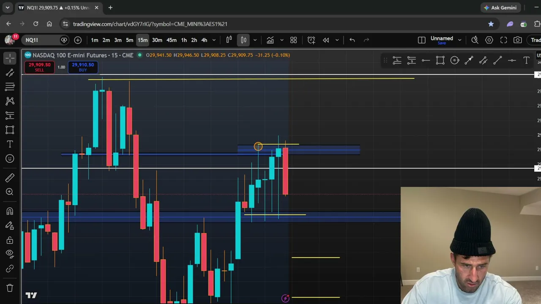Switch to the 30m timeframe
Viewport: 541px width, 304px height.
coord(157,40)
